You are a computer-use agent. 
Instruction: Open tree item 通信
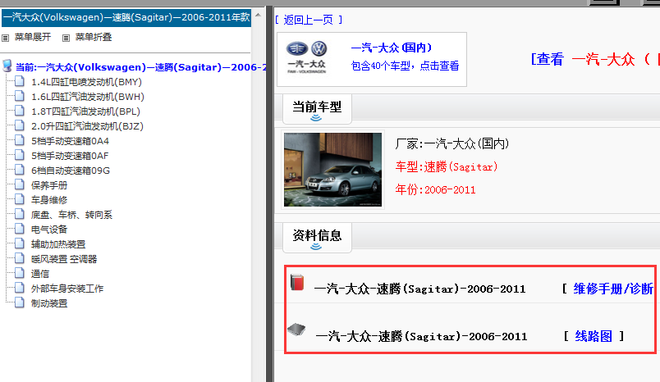[40, 274]
